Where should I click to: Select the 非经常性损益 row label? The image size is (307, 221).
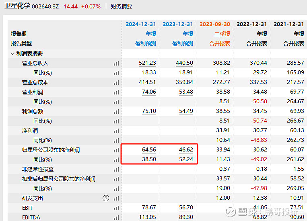click(x=38, y=170)
